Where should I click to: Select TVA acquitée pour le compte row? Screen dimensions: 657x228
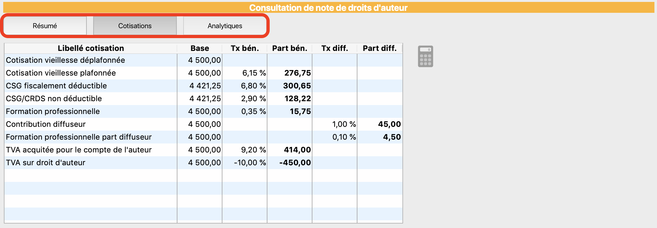point(203,150)
